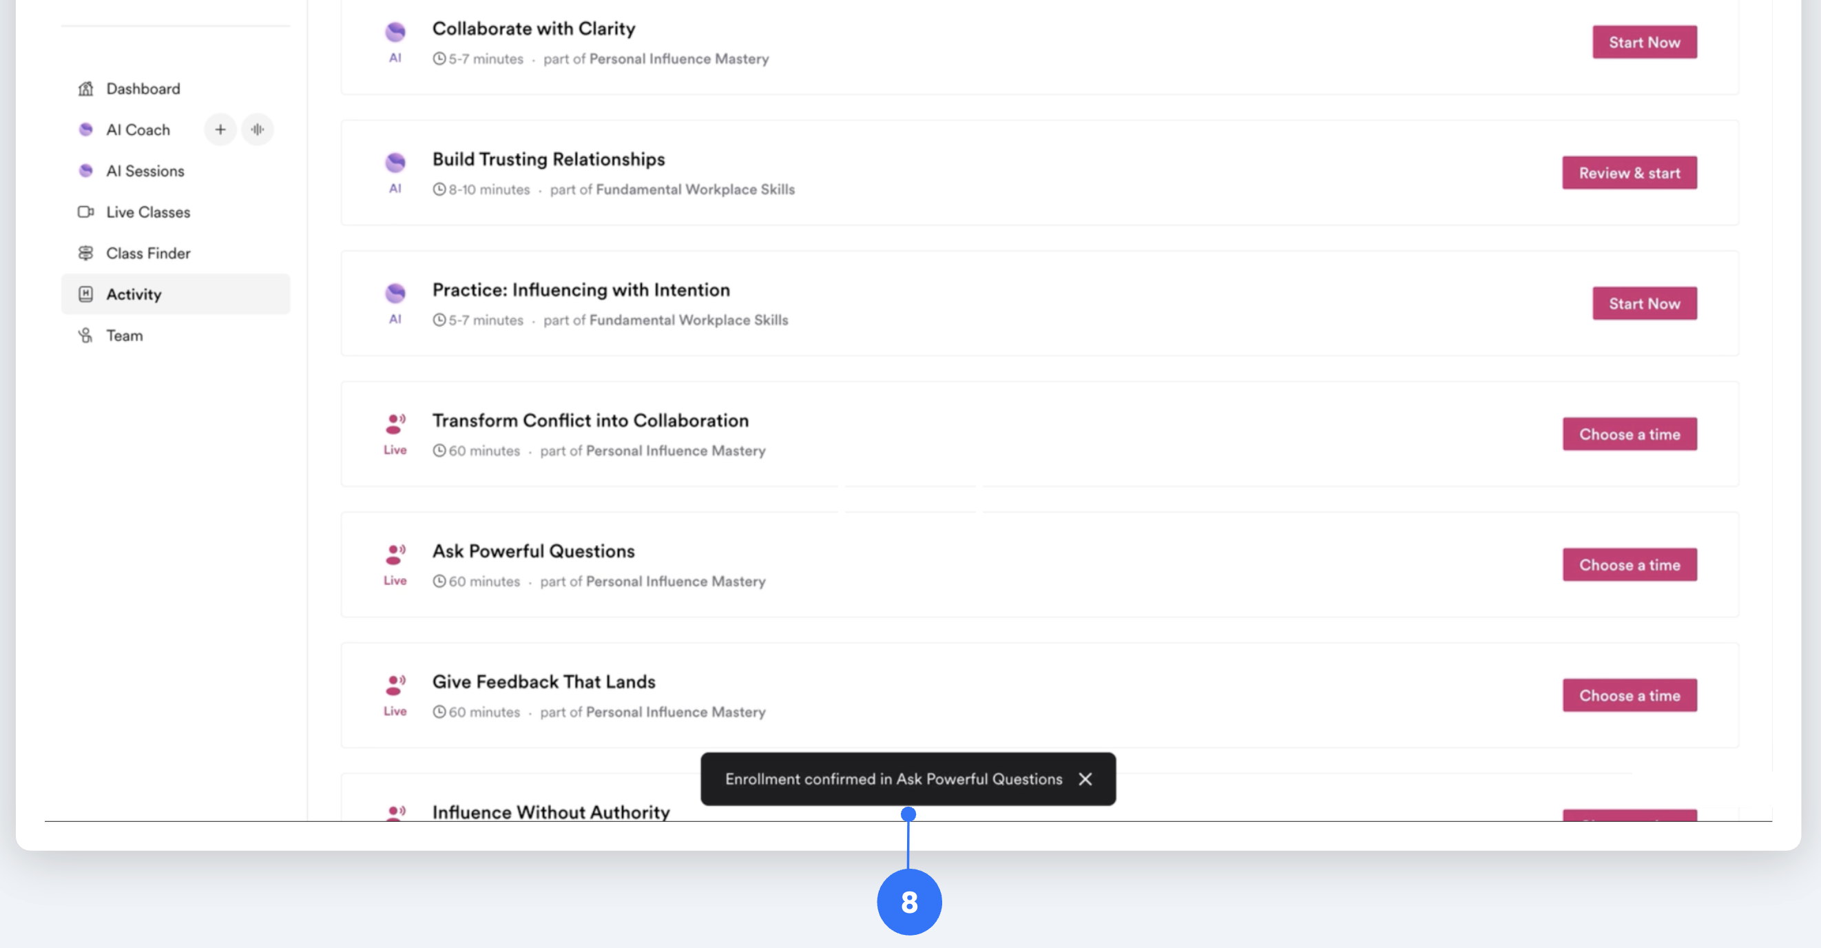
Task: Click the Team people icon
Action: (x=85, y=335)
